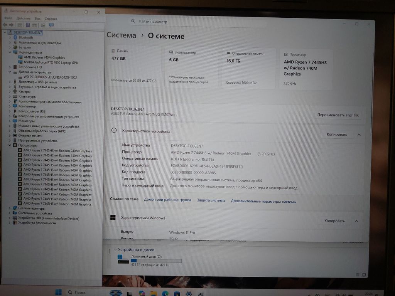This screenshot has height=296, width=395.
Task: Open the Windows Start button on taskbar
Action: pyautogui.click(x=59, y=292)
